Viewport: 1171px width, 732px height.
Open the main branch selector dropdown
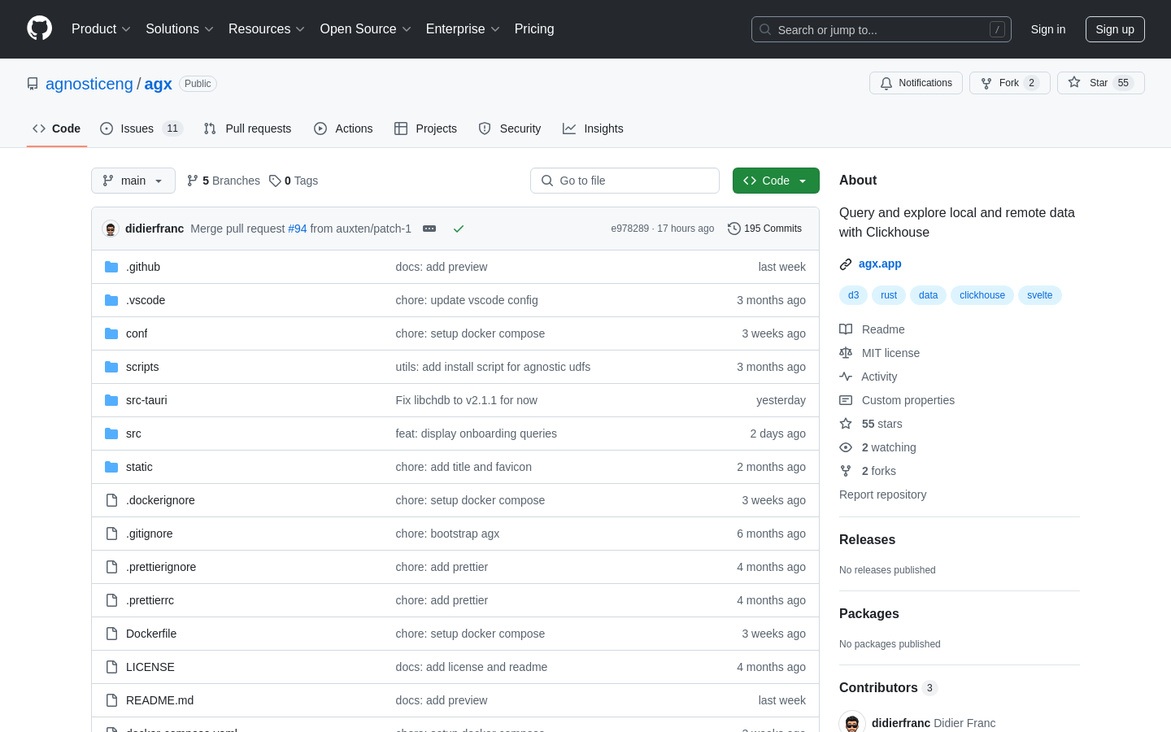pos(133,181)
